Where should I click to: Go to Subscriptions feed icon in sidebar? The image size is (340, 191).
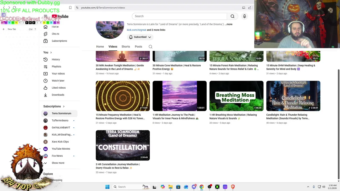45,41
